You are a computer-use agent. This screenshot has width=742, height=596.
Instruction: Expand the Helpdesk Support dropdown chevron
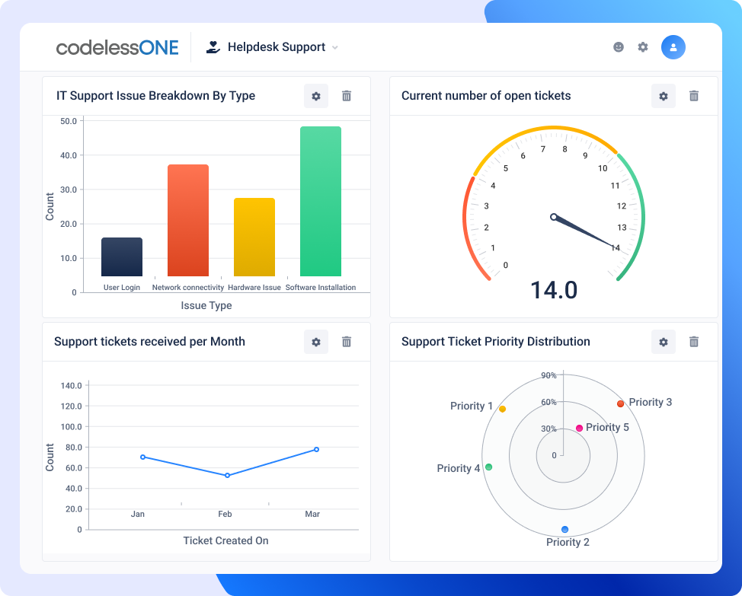pyautogui.click(x=335, y=47)
